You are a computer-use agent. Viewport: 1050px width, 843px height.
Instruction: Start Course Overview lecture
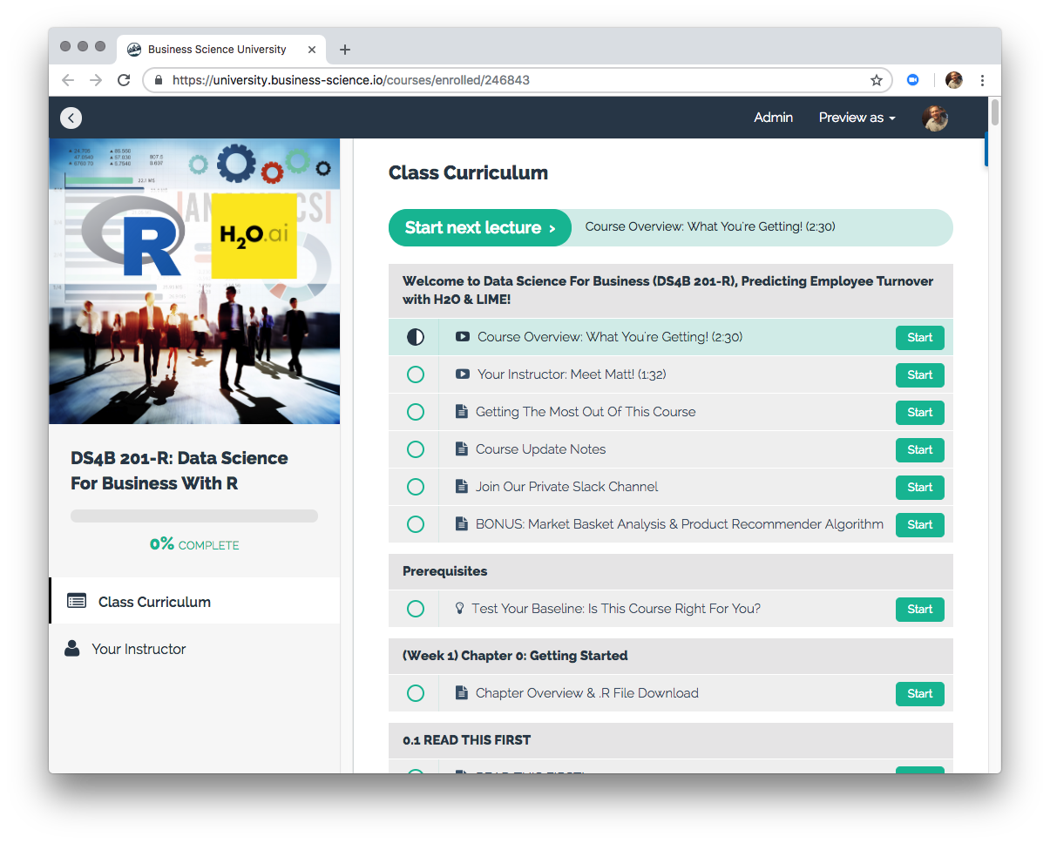point(919,337)
